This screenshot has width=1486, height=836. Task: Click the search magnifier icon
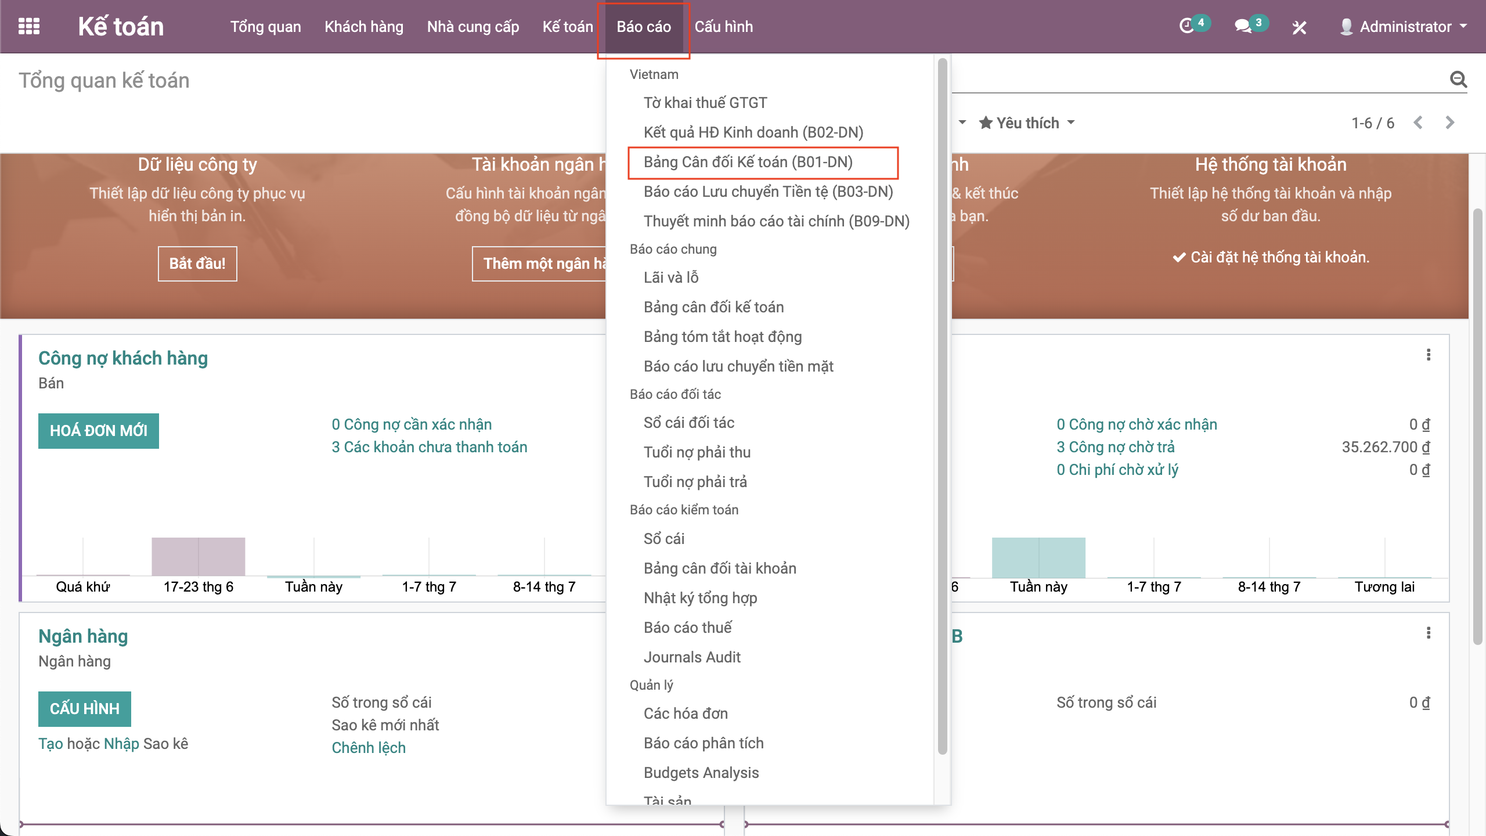(x=1458, y=80)
